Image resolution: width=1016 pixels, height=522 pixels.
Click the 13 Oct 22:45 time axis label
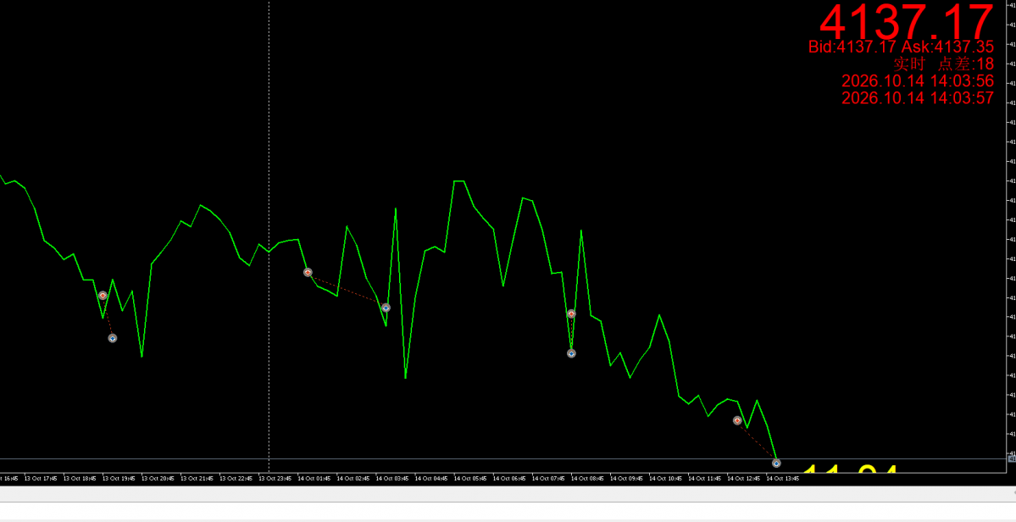[x=236, y=479]
